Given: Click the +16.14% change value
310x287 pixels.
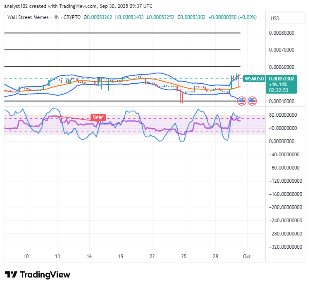Looking at the screenshot, I should [x=278, y=85].
